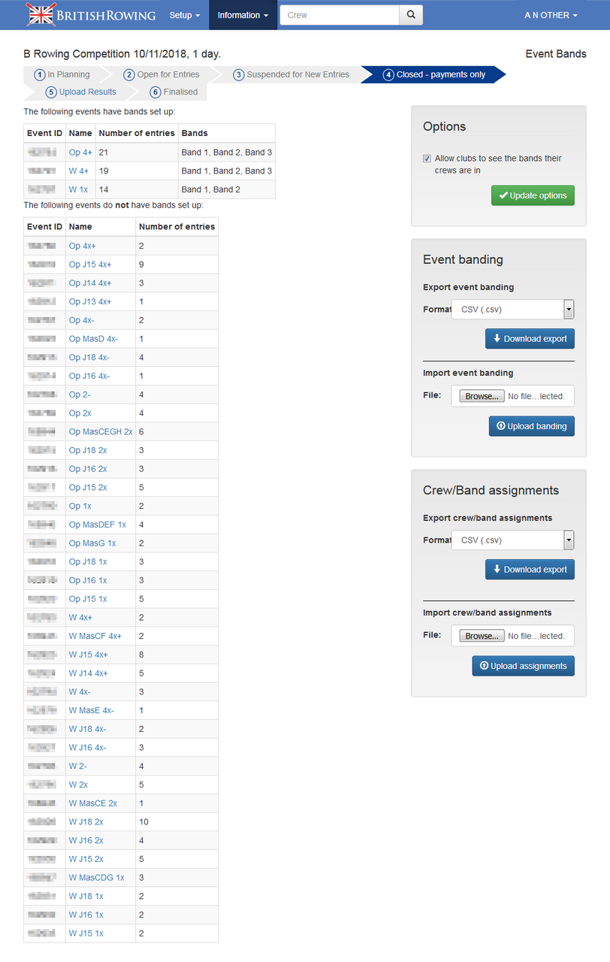Browse for event banding import file
The height and width of the screenshot is (962, 610).
[x=482, y=396]
